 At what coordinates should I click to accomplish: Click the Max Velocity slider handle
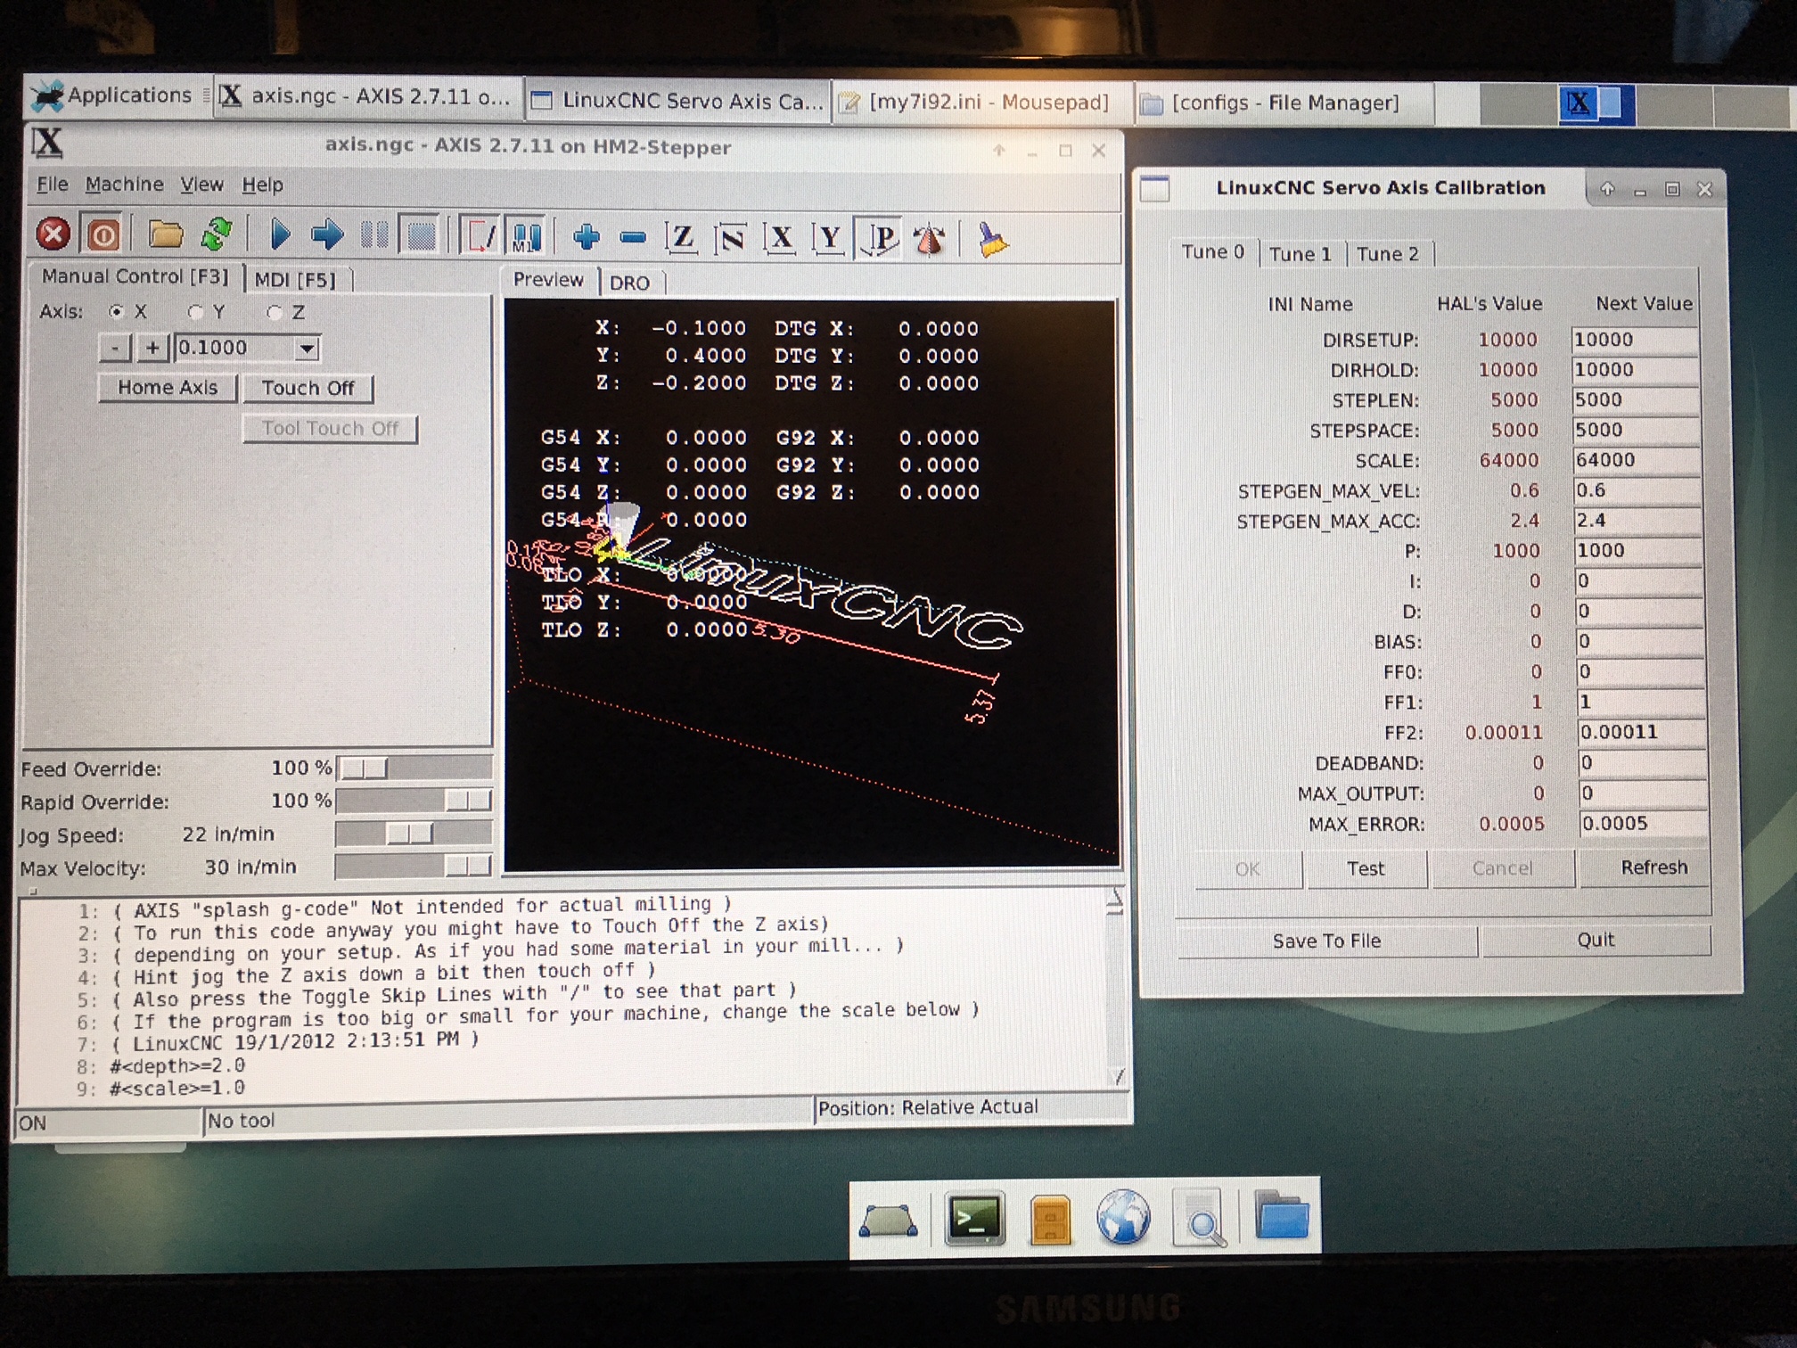tap(468, 866)
